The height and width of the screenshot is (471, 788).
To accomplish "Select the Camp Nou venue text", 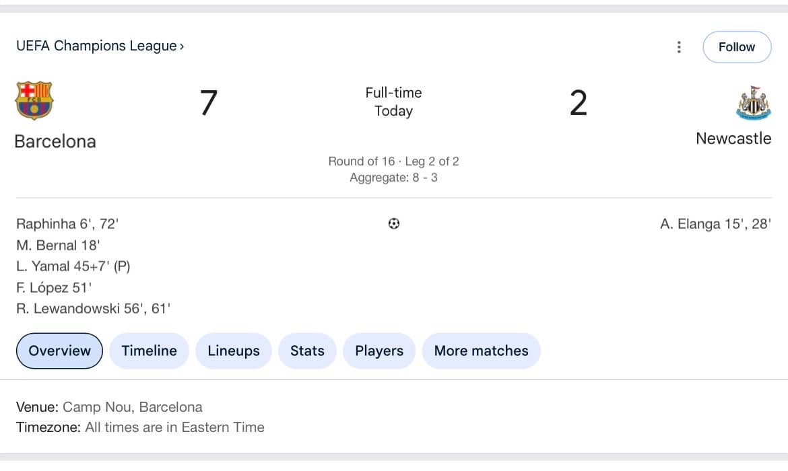I will click(133, 406).
